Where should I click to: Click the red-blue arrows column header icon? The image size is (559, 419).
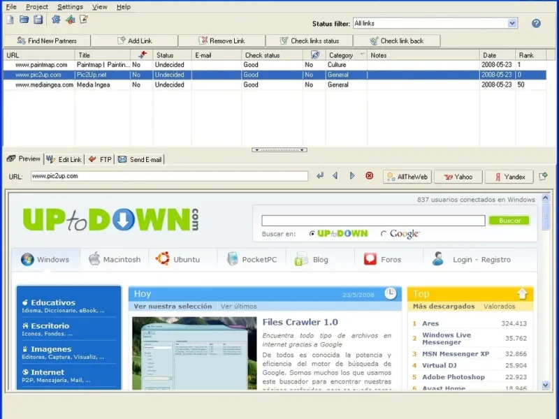[143, 55]
